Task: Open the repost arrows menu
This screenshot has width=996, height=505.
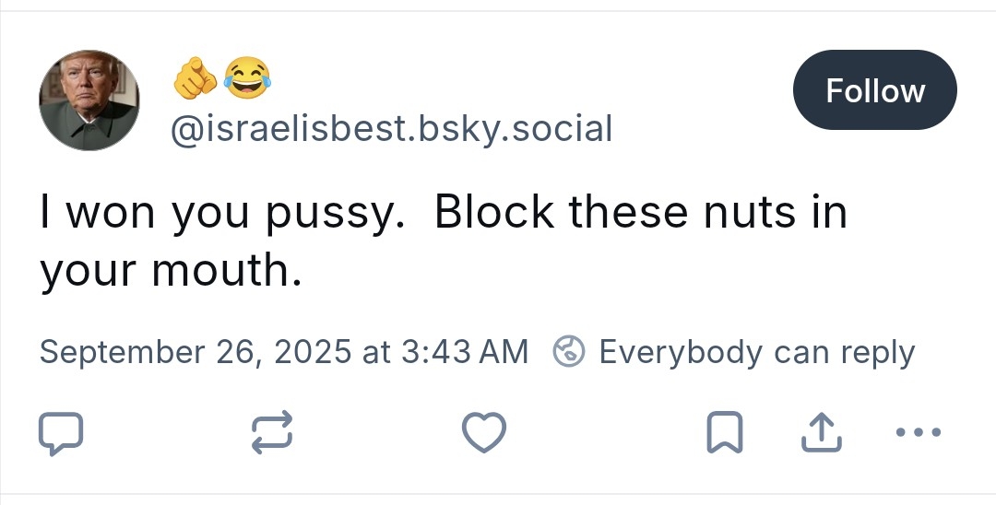Action: click(273, 433)
